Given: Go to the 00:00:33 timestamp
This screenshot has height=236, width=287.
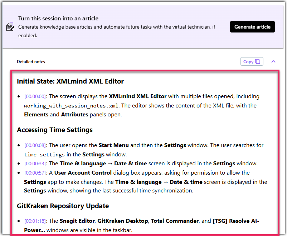Looking at the screenshot, I should pos(35,164).
